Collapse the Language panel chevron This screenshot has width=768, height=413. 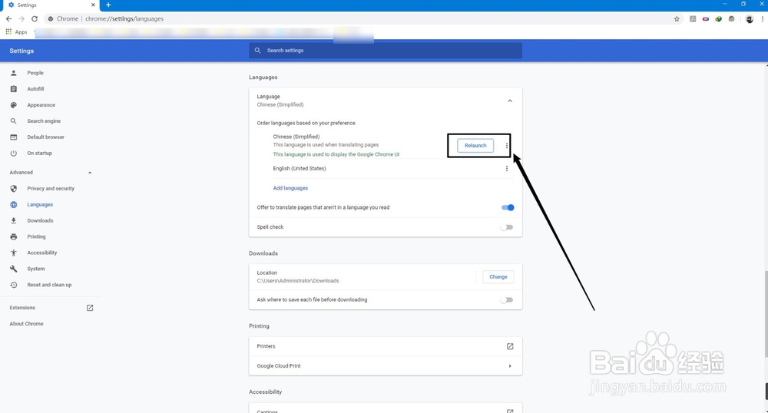coord(510,101)
